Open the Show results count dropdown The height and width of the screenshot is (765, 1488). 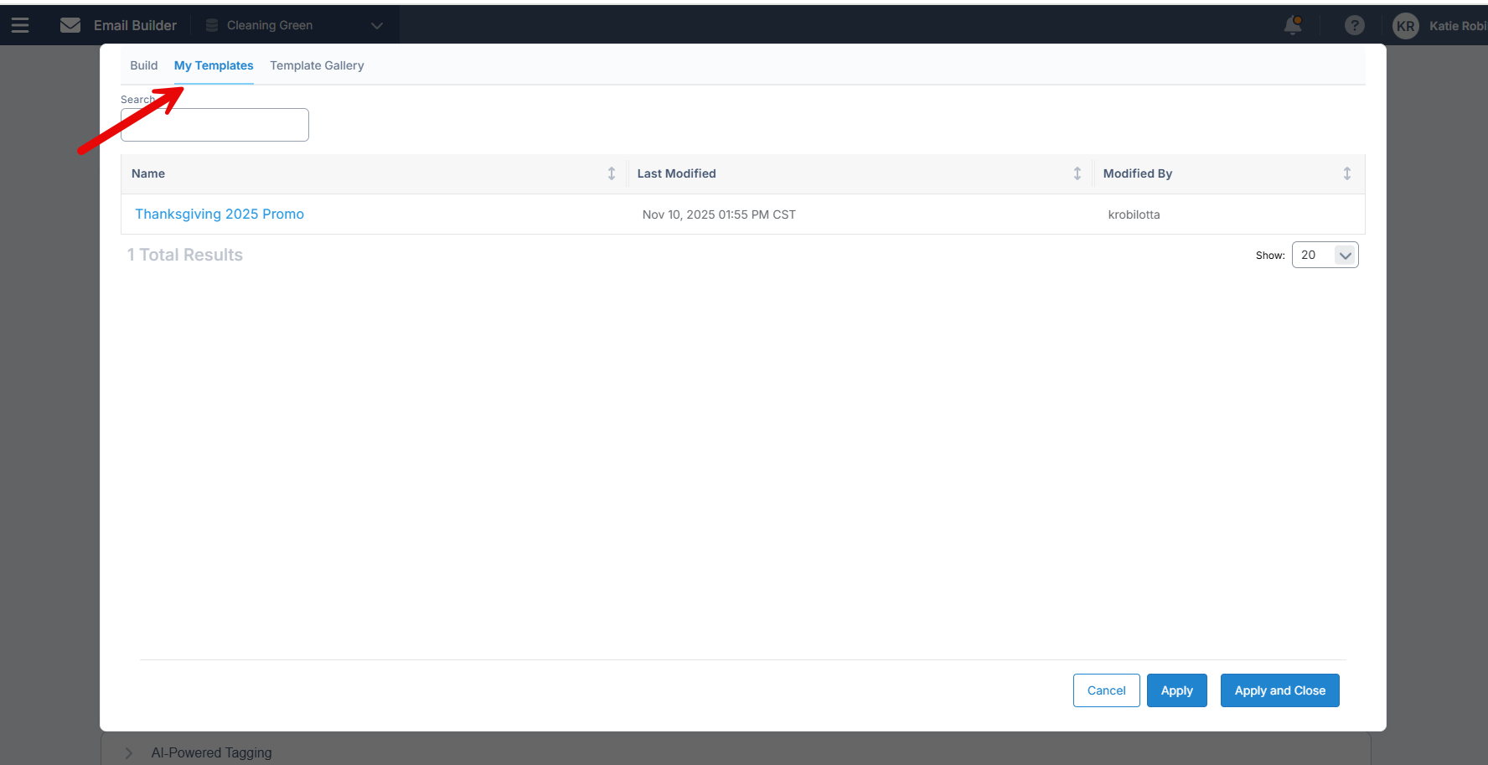coord(1325,255)
